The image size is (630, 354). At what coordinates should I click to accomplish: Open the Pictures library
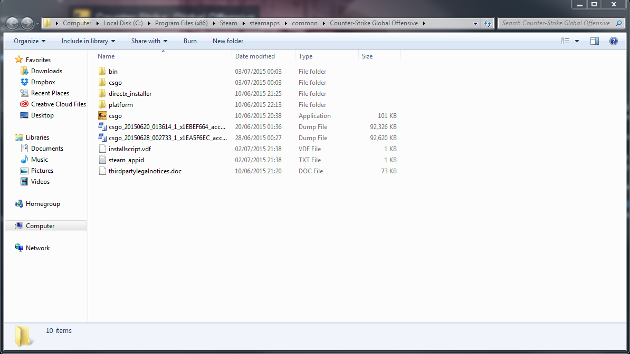click(37, 171)
